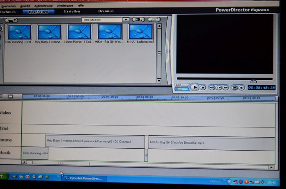Screen dimensions: 286x189
Task: Open the Ansicht menu
Action: [25, 6]
